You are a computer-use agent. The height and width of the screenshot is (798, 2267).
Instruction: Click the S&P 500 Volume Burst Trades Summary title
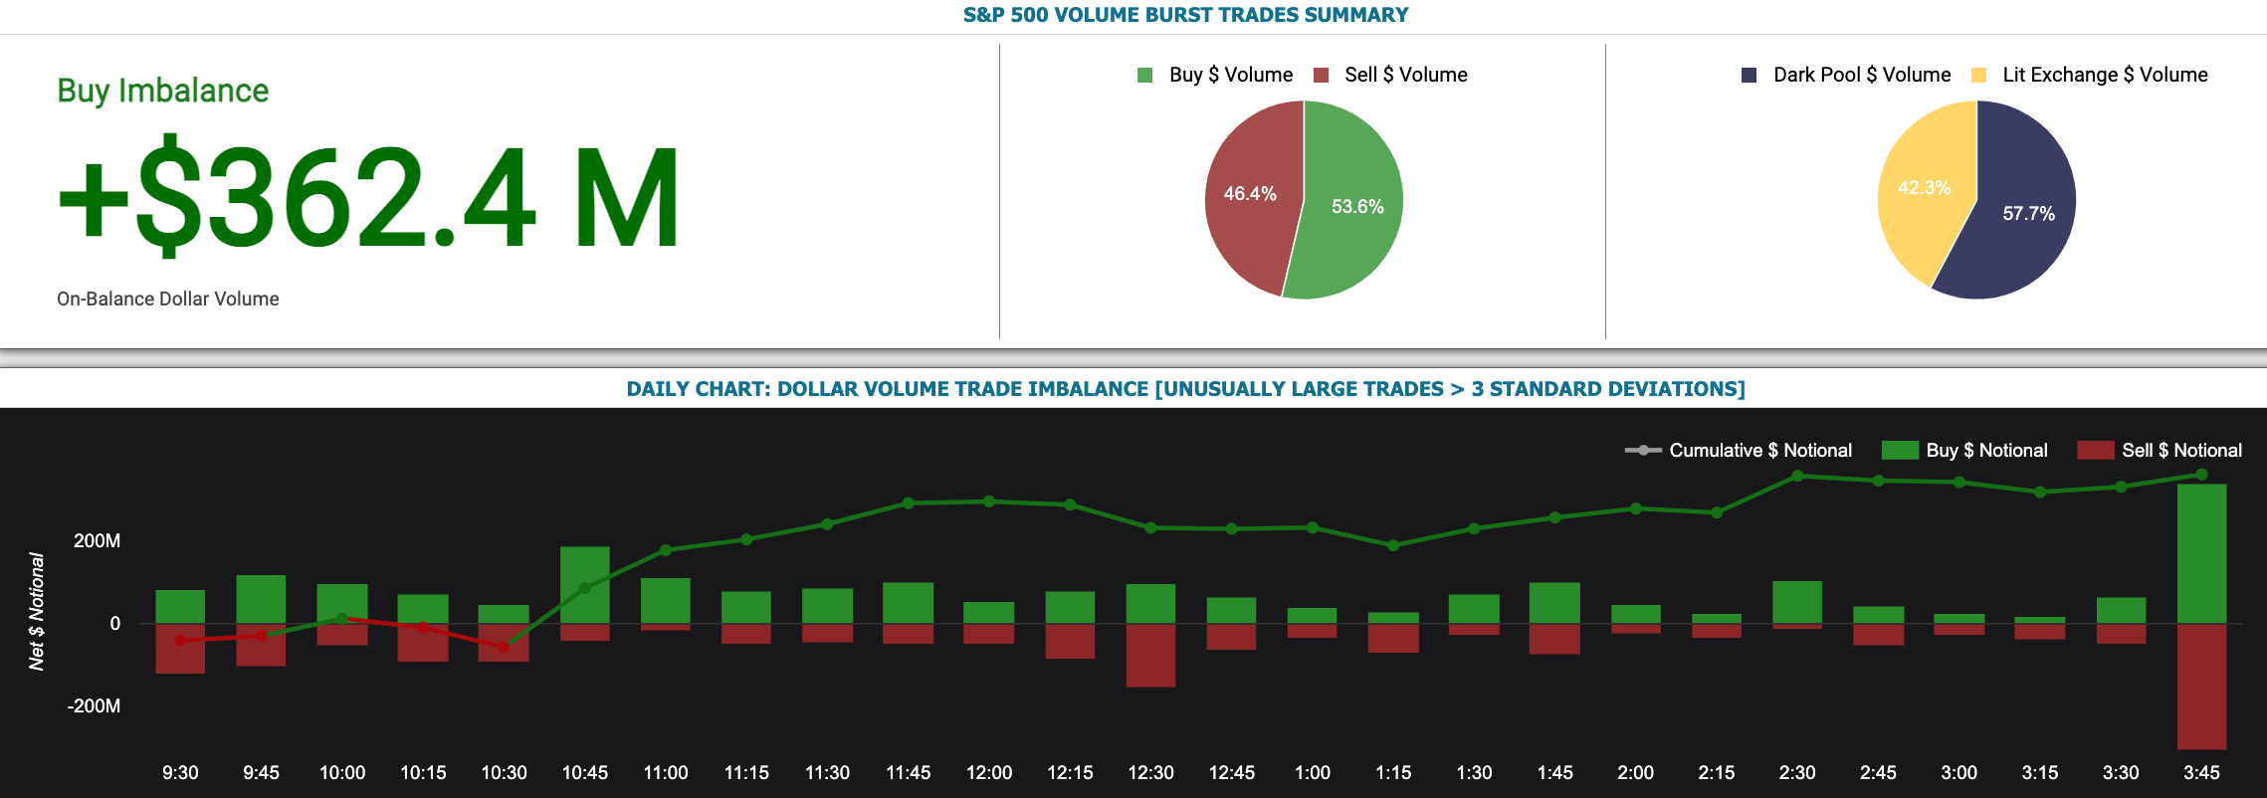(x=1186, y=15)
